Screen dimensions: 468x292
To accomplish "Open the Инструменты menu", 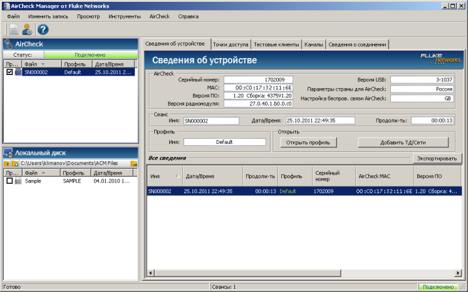I will (125, 16).
